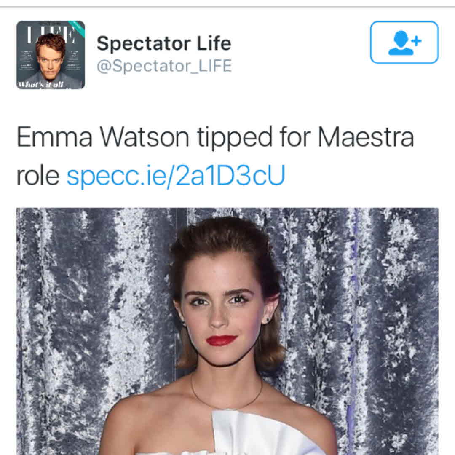Tap the word "role" before the link
Image resolution: width=455 pixels, height=455 pixels.
tap(38, 176)
